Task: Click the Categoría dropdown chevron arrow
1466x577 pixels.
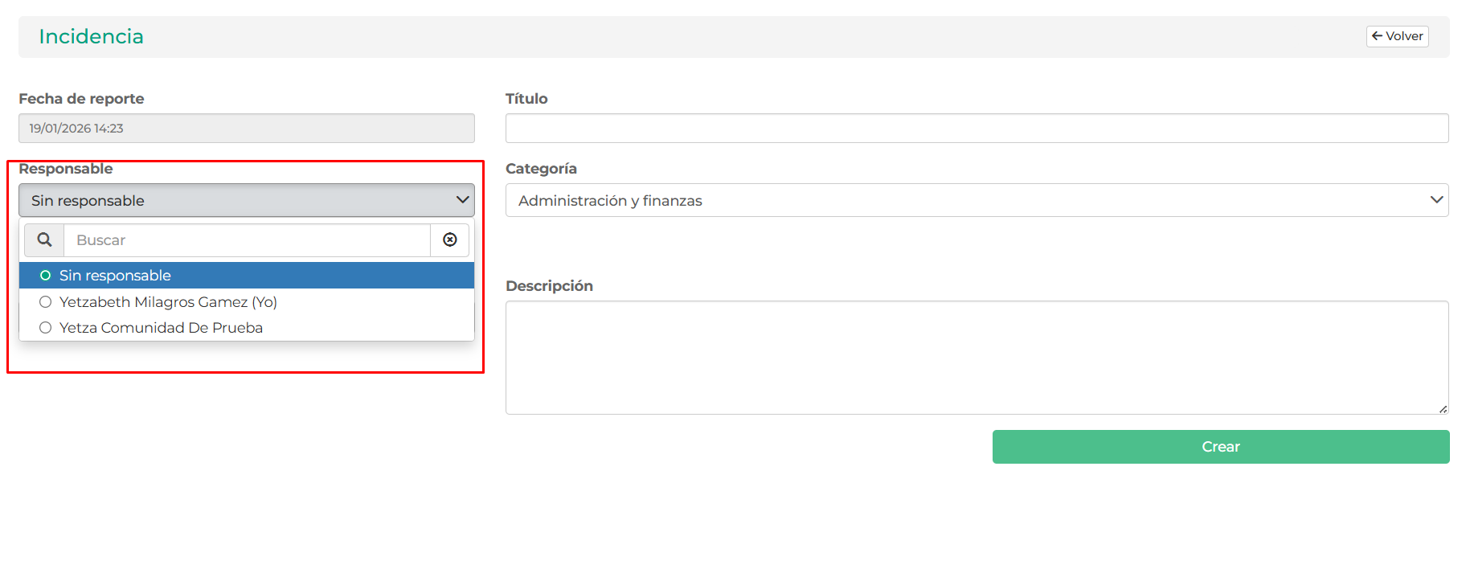Action: [x=1436, y=200]
